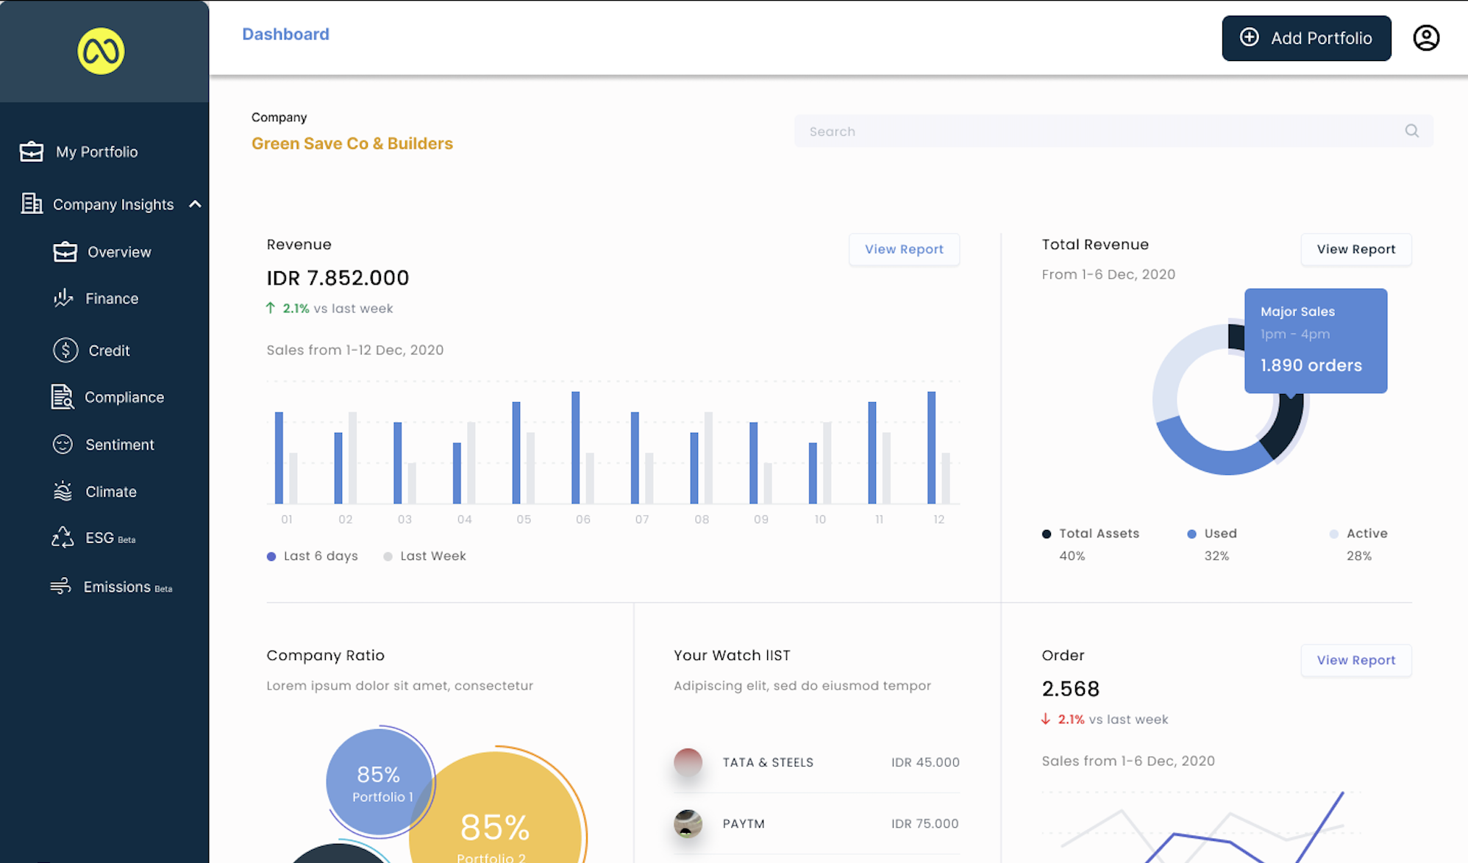
Task: Click the Used legend dot
Action: [x=1191, y=534]
